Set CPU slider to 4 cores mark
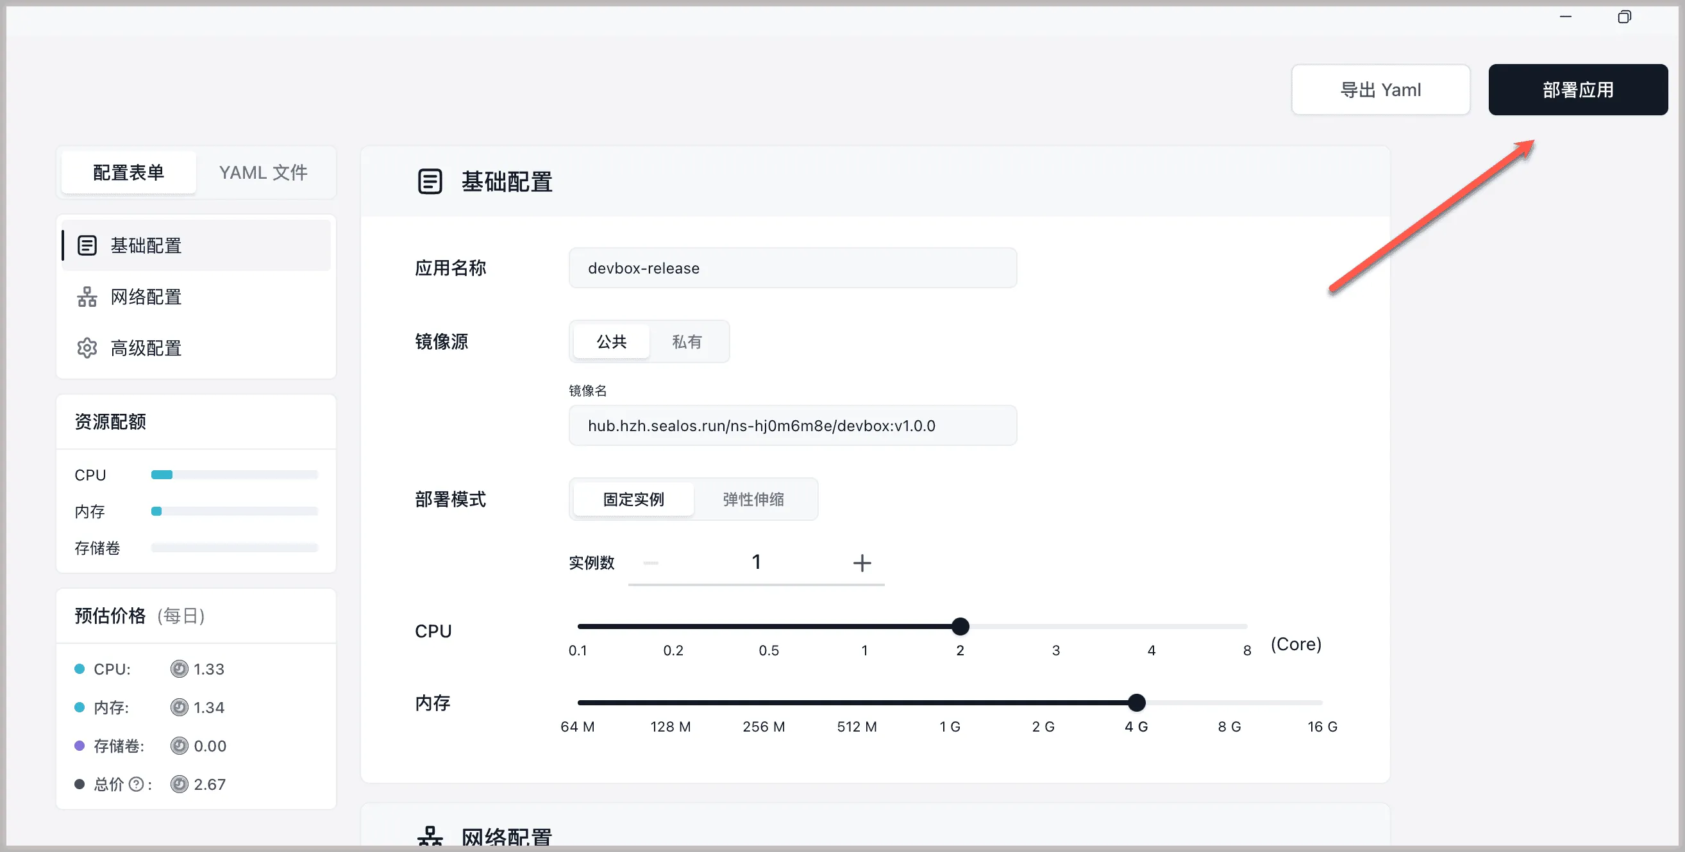This screenshot has width=1685, height=852. click(1152, 627)
